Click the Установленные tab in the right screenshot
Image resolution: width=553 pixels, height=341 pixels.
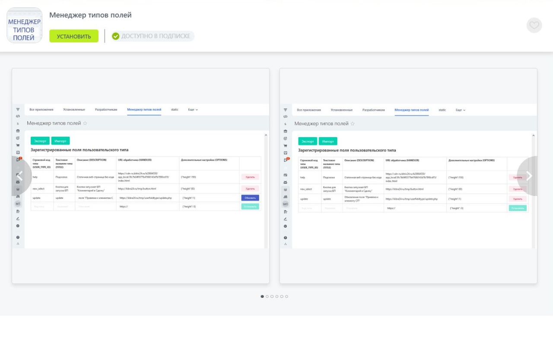[341, 110]
